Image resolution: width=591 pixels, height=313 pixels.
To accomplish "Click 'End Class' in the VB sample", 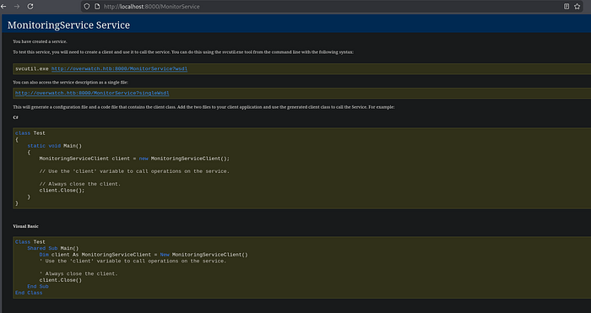I will 29,293.
